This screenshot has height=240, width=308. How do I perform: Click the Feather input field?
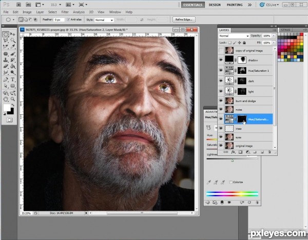pos(59,19)
